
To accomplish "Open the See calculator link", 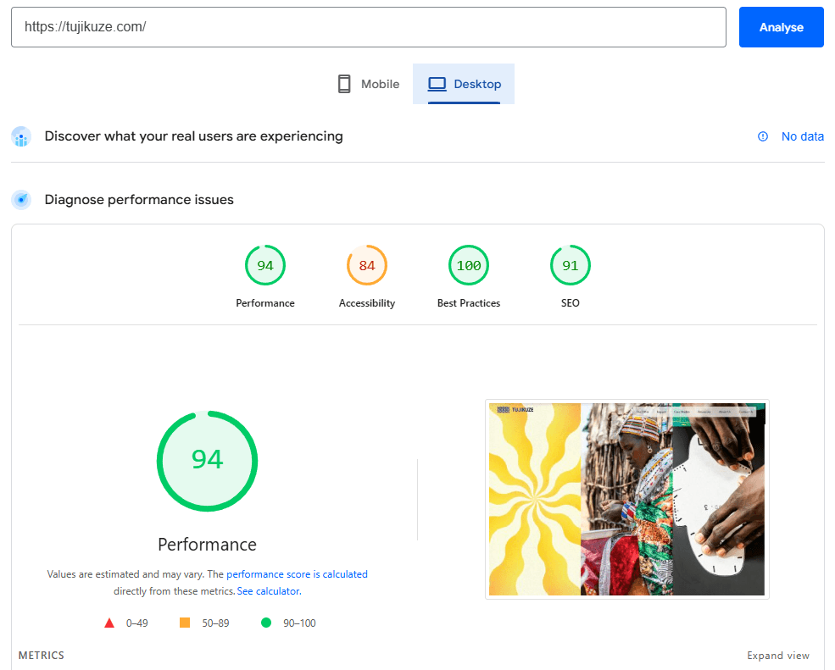I will pyautogui.click(x=268, y=590).
